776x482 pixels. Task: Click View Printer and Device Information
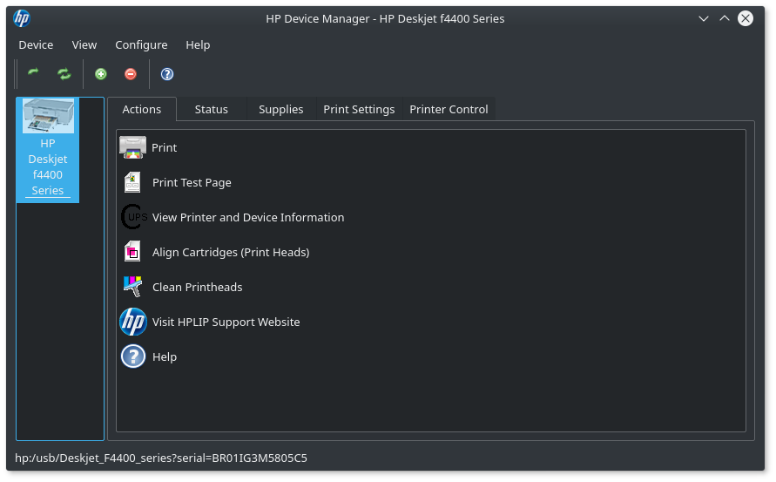pos(248,217)
